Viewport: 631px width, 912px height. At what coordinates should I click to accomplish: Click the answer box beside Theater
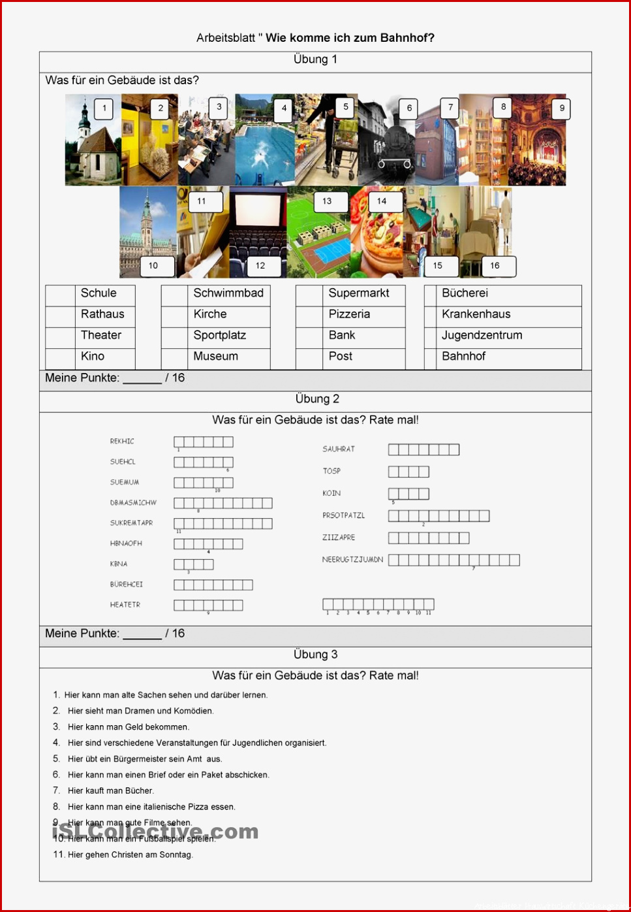coord(60,338)
